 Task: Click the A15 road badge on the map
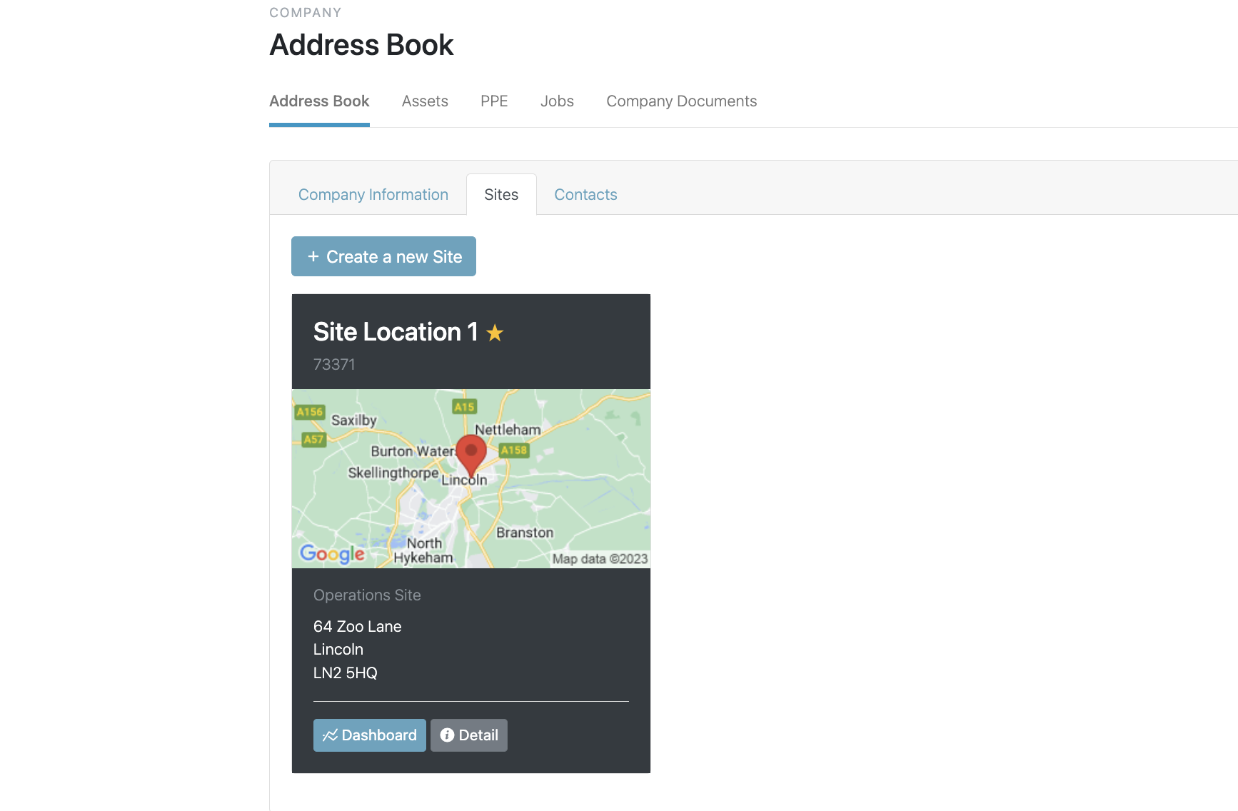[x=464, y=407]
